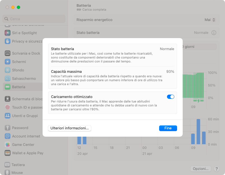225x175 pixels.
Task: Click the Batteria pane title
Action: pos(84,5)
